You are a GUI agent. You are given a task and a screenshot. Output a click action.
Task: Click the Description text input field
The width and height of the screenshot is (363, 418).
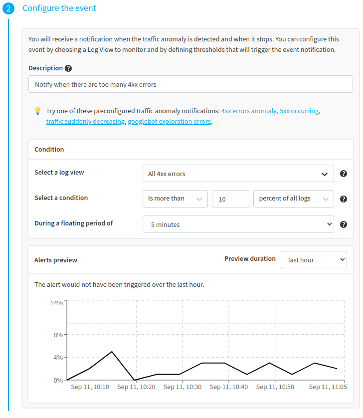tap(190, 84)
